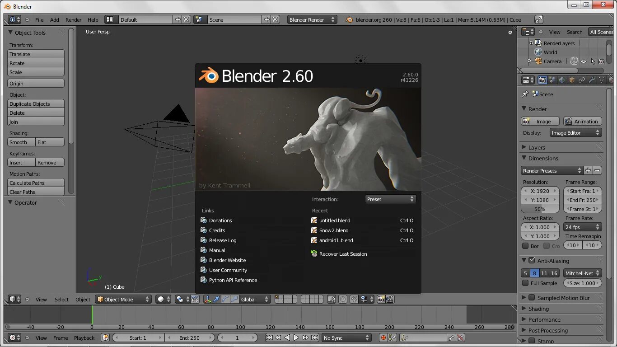The image size is (617, 347).
Task: Click the fullscreen toggle icon in the info header
Action: pyautogui.click(x=538, y=19)
